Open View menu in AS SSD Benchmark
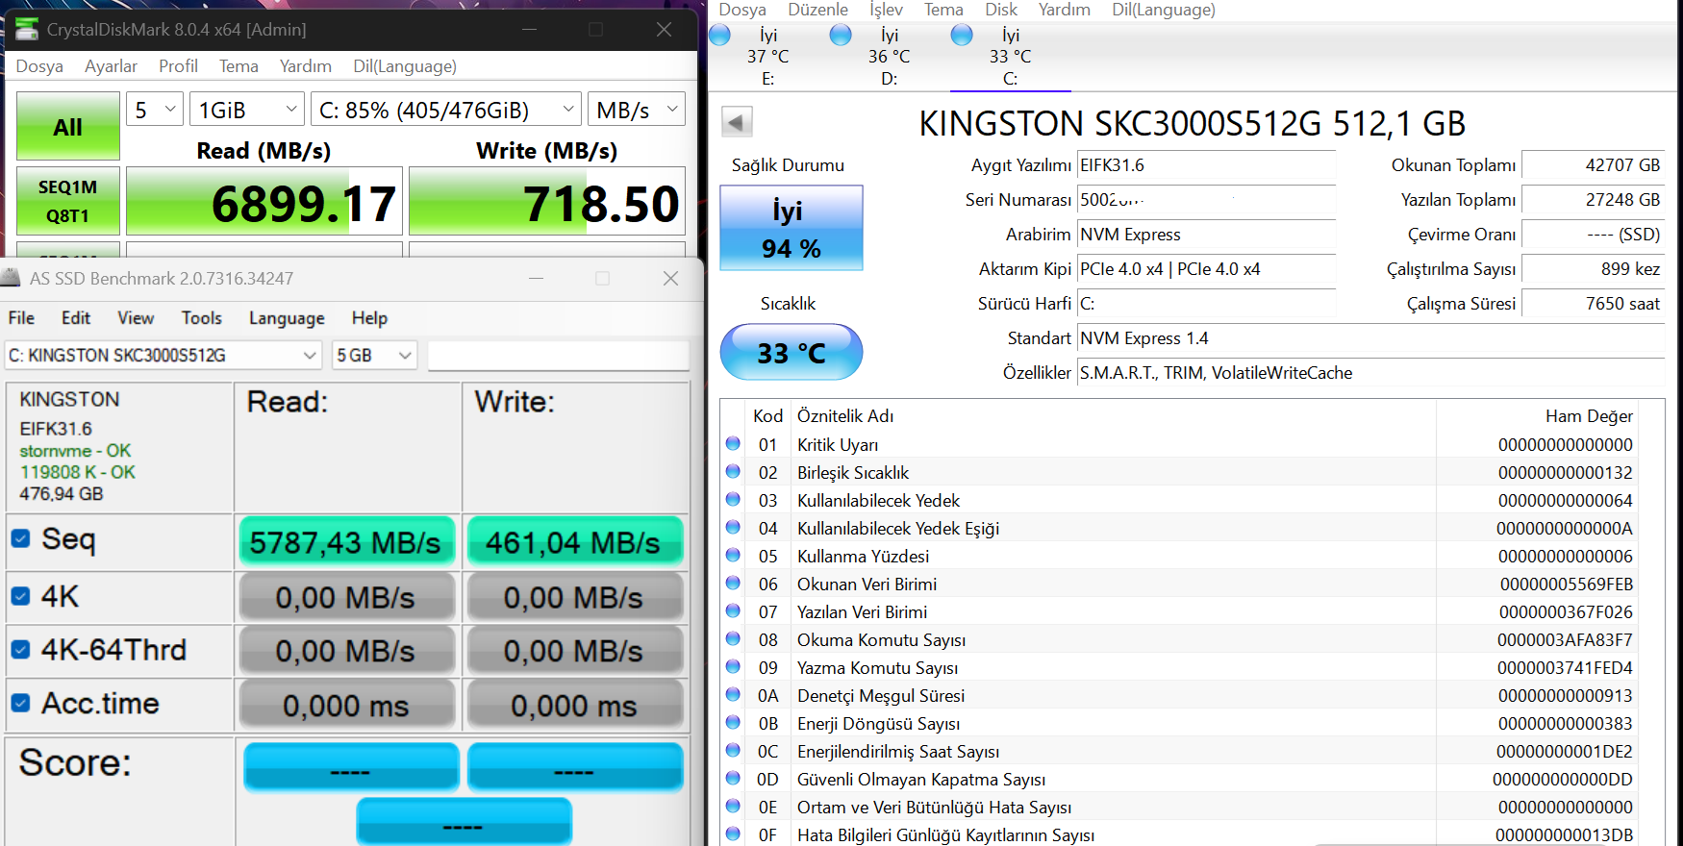The width and height of the screenshot is (1683, 846). pyautogui.click(x=136, y=318)
